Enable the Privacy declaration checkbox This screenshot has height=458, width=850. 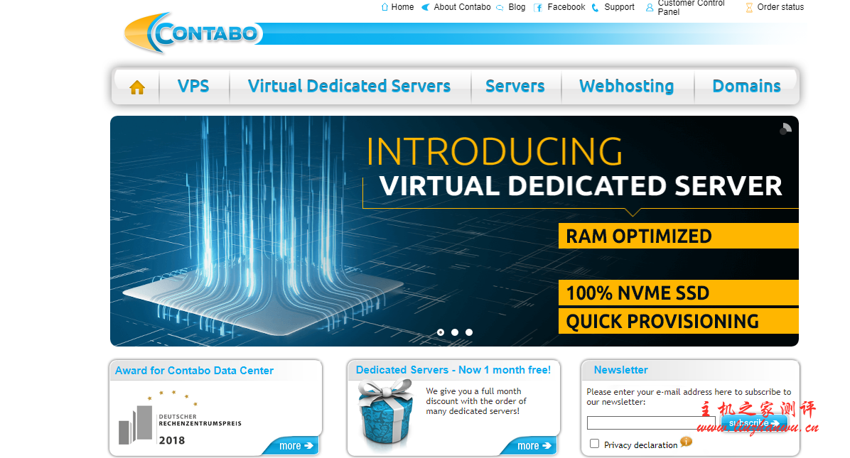coord(595,444)
